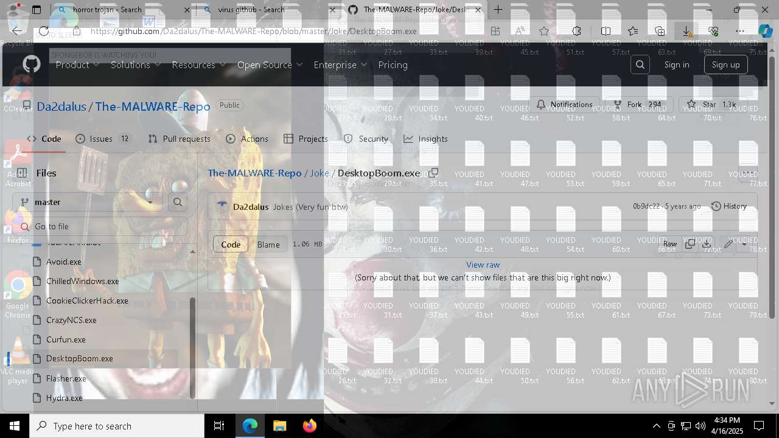Viewport: 779px width, 438px height.
Task: Open the volume tray icon
Action: pyautogui.click(x=700, y=426)
